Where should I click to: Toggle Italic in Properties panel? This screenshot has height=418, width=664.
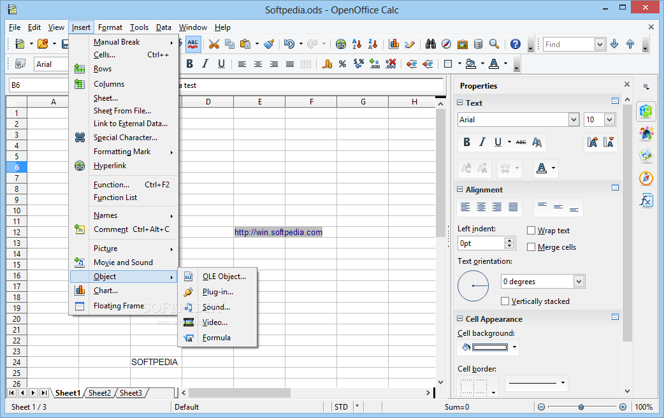click(482, 142)
